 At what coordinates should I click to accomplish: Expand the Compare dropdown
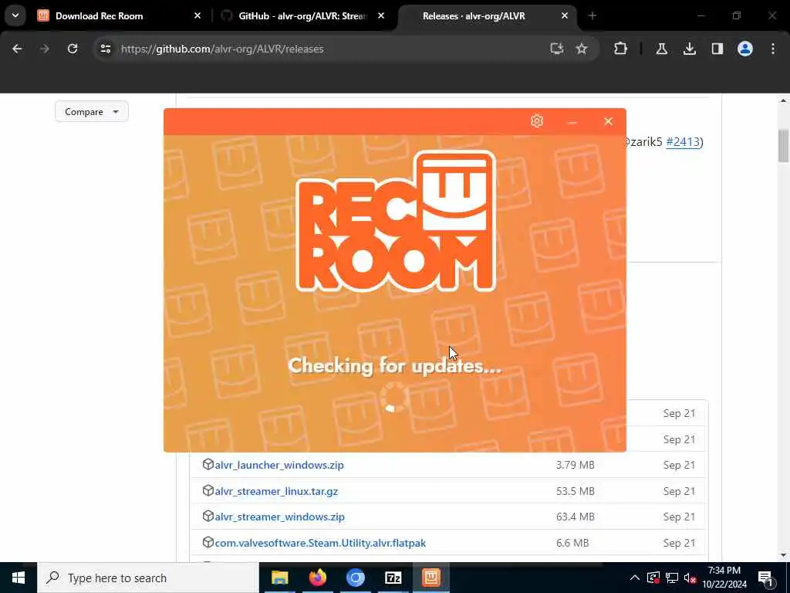pos(91,111)
